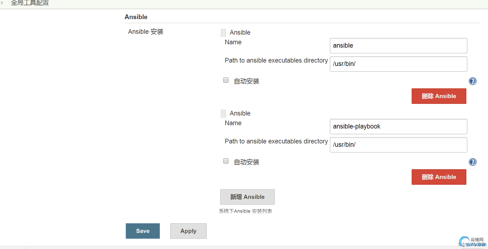Click the yunvn watermark logo
The height and width of the screenshot is (249, 488).
472,242
